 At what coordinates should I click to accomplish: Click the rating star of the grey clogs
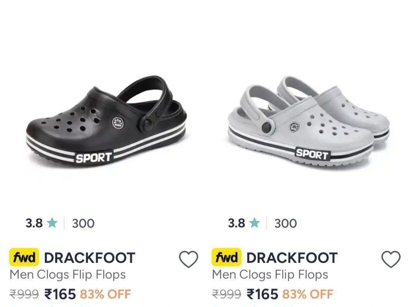255,223
